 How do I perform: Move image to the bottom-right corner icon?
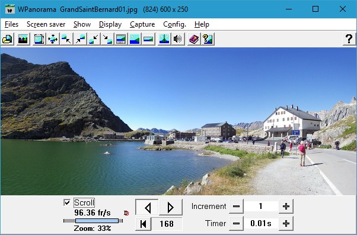pyautogui.click(x=107, y=39)
